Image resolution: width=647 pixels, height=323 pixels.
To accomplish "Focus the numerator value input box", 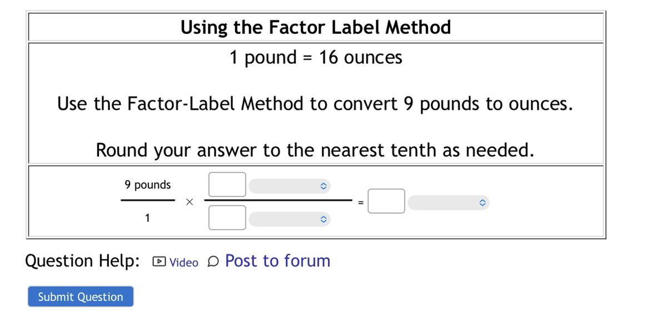I will click(227, 184).
